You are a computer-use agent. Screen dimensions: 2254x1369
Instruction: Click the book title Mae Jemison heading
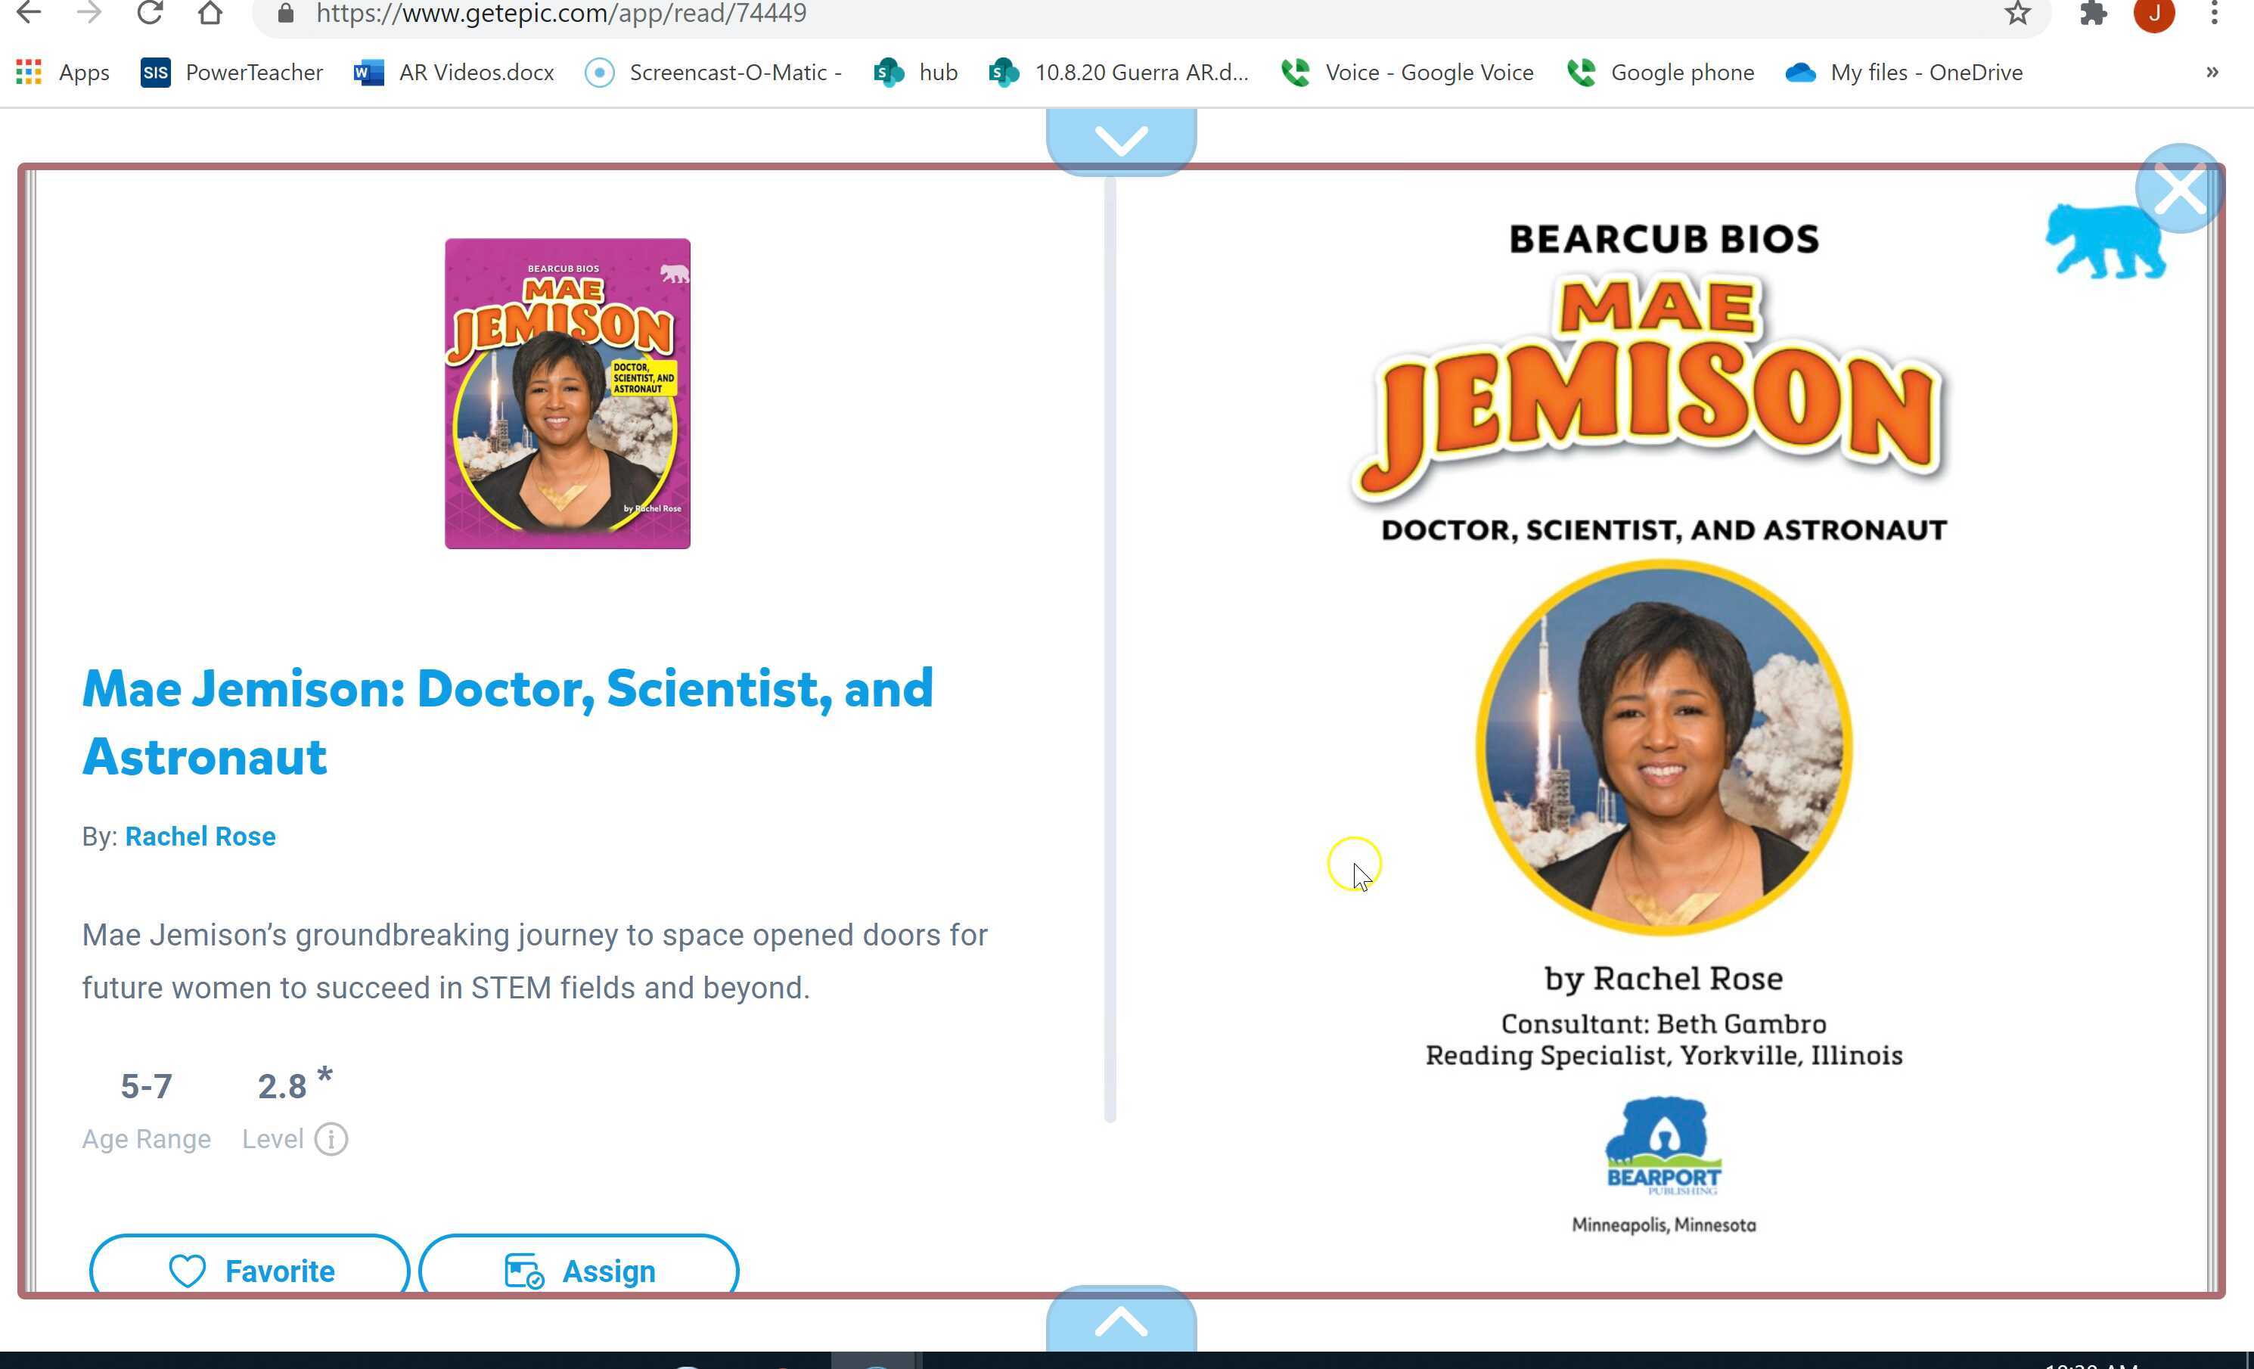coord(508,722)
